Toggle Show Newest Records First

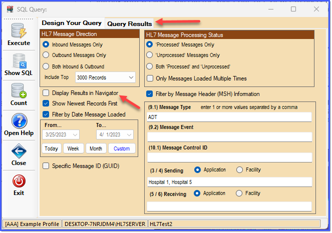[x=46, y=103]
